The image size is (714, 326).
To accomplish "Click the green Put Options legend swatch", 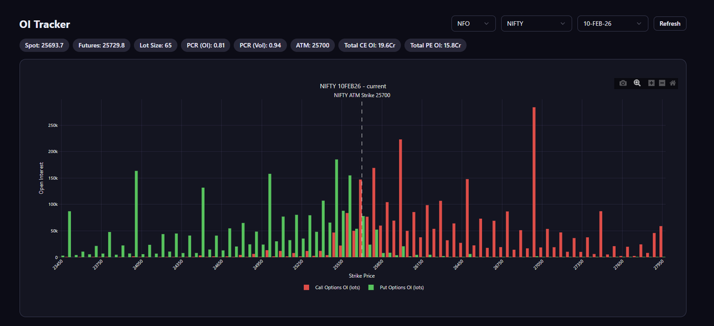I will [371, 287].
